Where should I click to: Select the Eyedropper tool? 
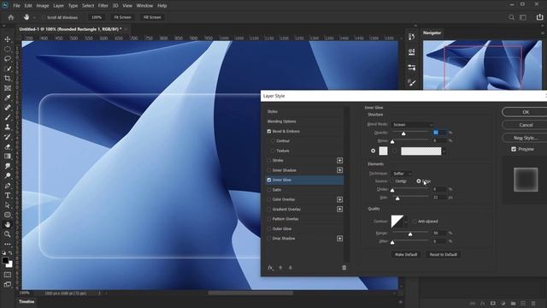8,98
